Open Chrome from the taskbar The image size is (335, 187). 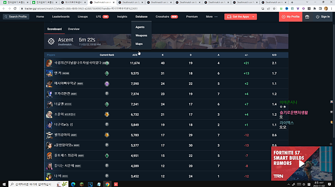107,184
